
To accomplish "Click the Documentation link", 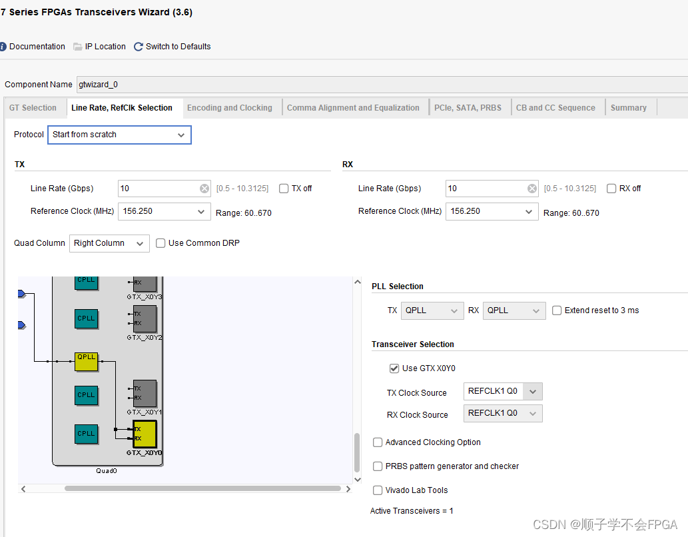I will (x=37, y=47).
